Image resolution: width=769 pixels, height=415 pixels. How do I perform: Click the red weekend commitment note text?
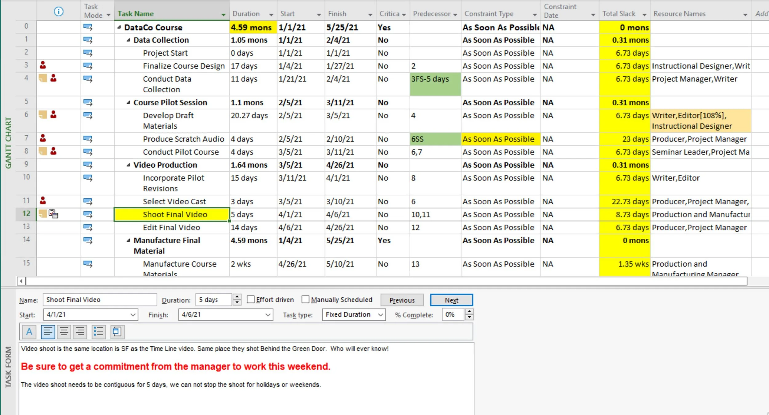pos(175,366)
